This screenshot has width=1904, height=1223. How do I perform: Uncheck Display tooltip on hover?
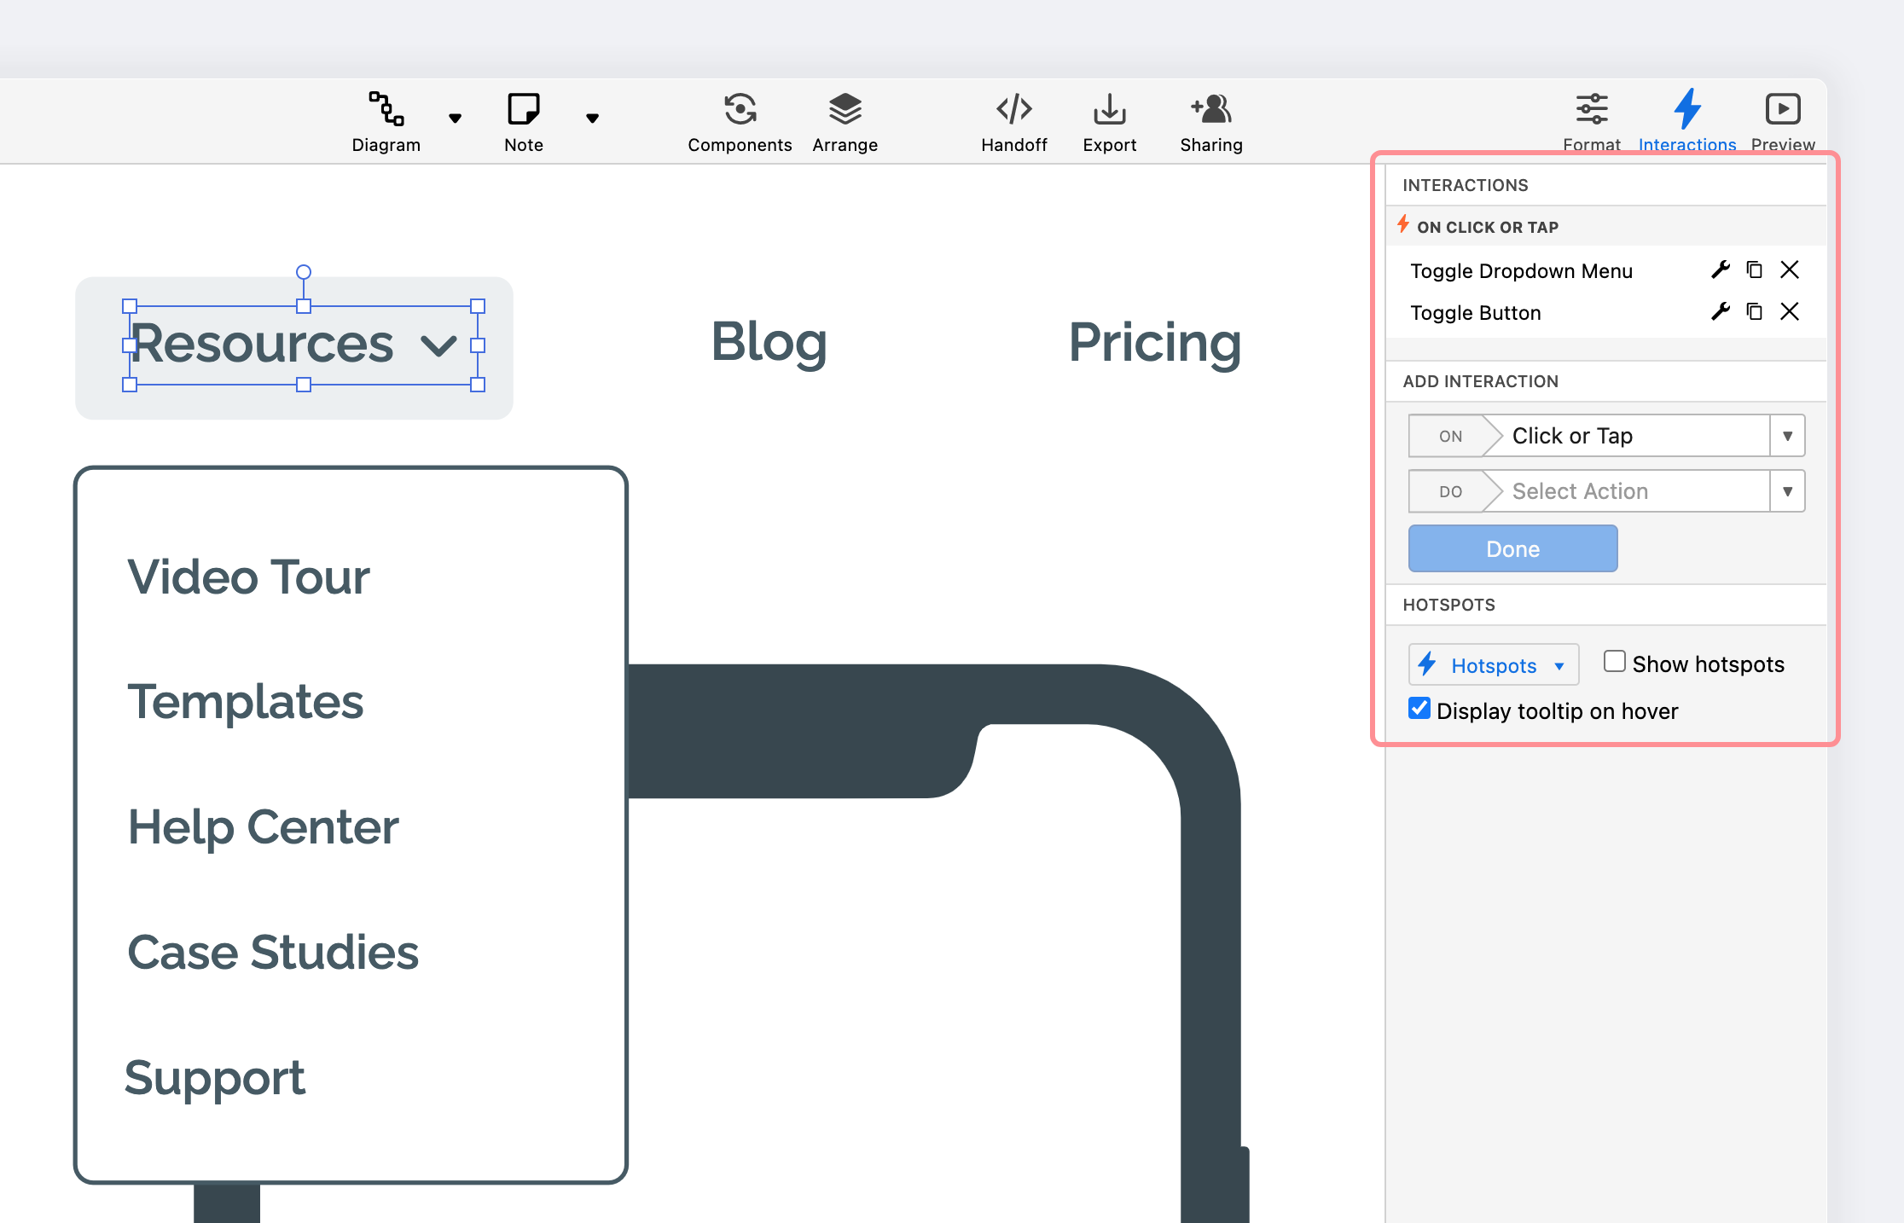[x=1419, y=709]
